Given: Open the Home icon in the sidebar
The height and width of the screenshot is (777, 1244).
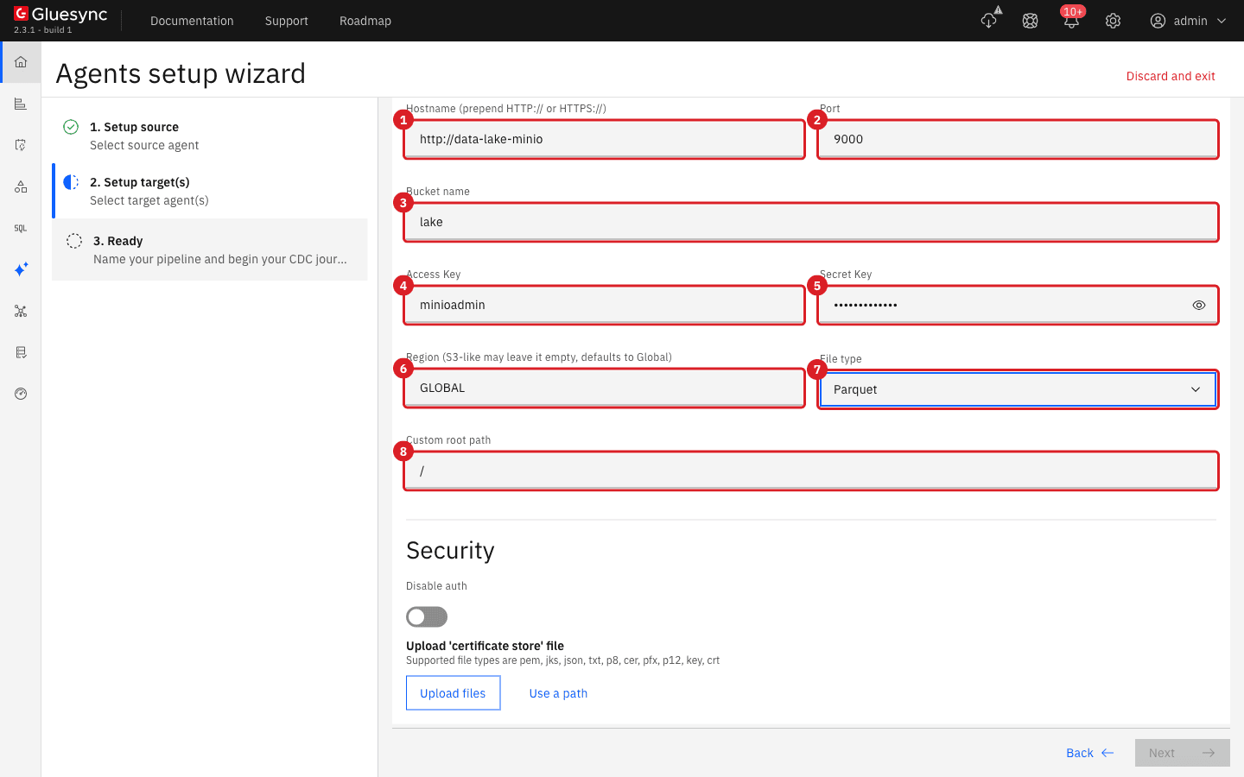Looking at the screenshot, I should (x=21, y=62).
